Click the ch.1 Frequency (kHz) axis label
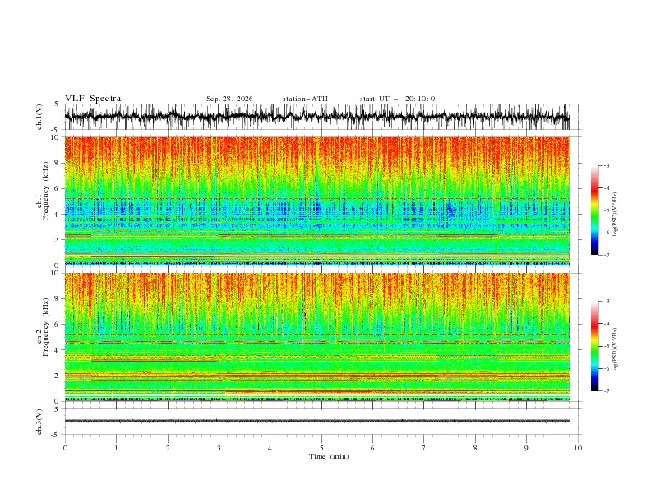This screenshot has width=651, height=503. pyautogui.click(x=43, y=201)
